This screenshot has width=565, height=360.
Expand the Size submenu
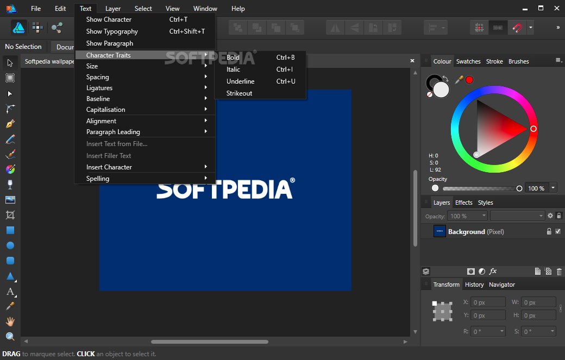pyautogui.click(x=145, y=66)
